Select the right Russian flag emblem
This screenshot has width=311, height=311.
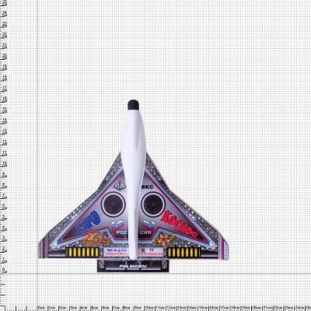[x=149, y=225]
